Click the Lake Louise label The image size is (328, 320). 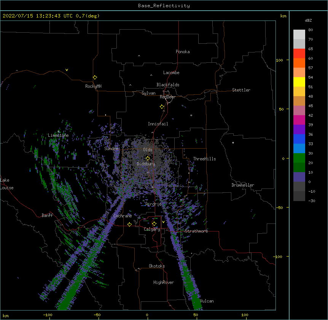click(x=7, y=184)
